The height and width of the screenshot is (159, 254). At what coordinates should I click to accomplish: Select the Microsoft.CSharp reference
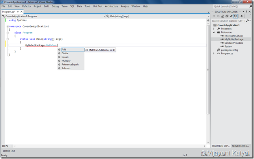[233, 36]
